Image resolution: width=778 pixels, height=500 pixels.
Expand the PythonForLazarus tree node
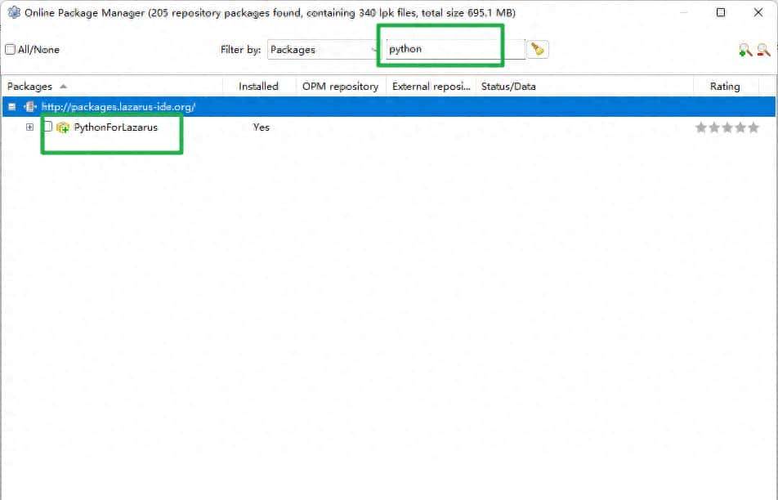coord(30,127)
